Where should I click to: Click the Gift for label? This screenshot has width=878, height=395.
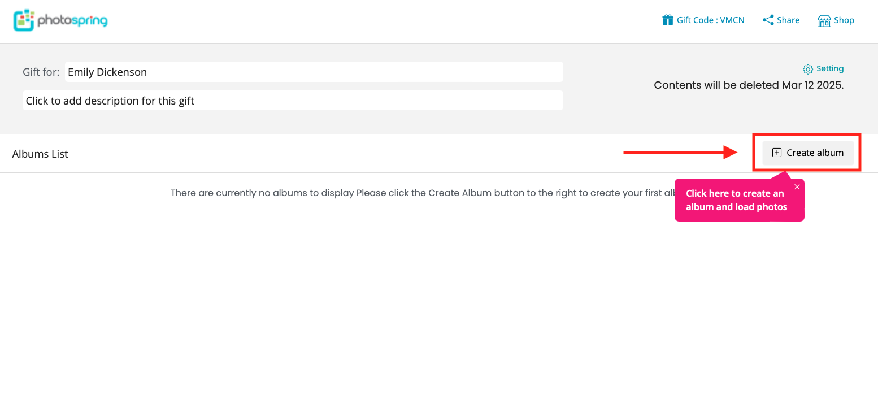coord(41,72)
